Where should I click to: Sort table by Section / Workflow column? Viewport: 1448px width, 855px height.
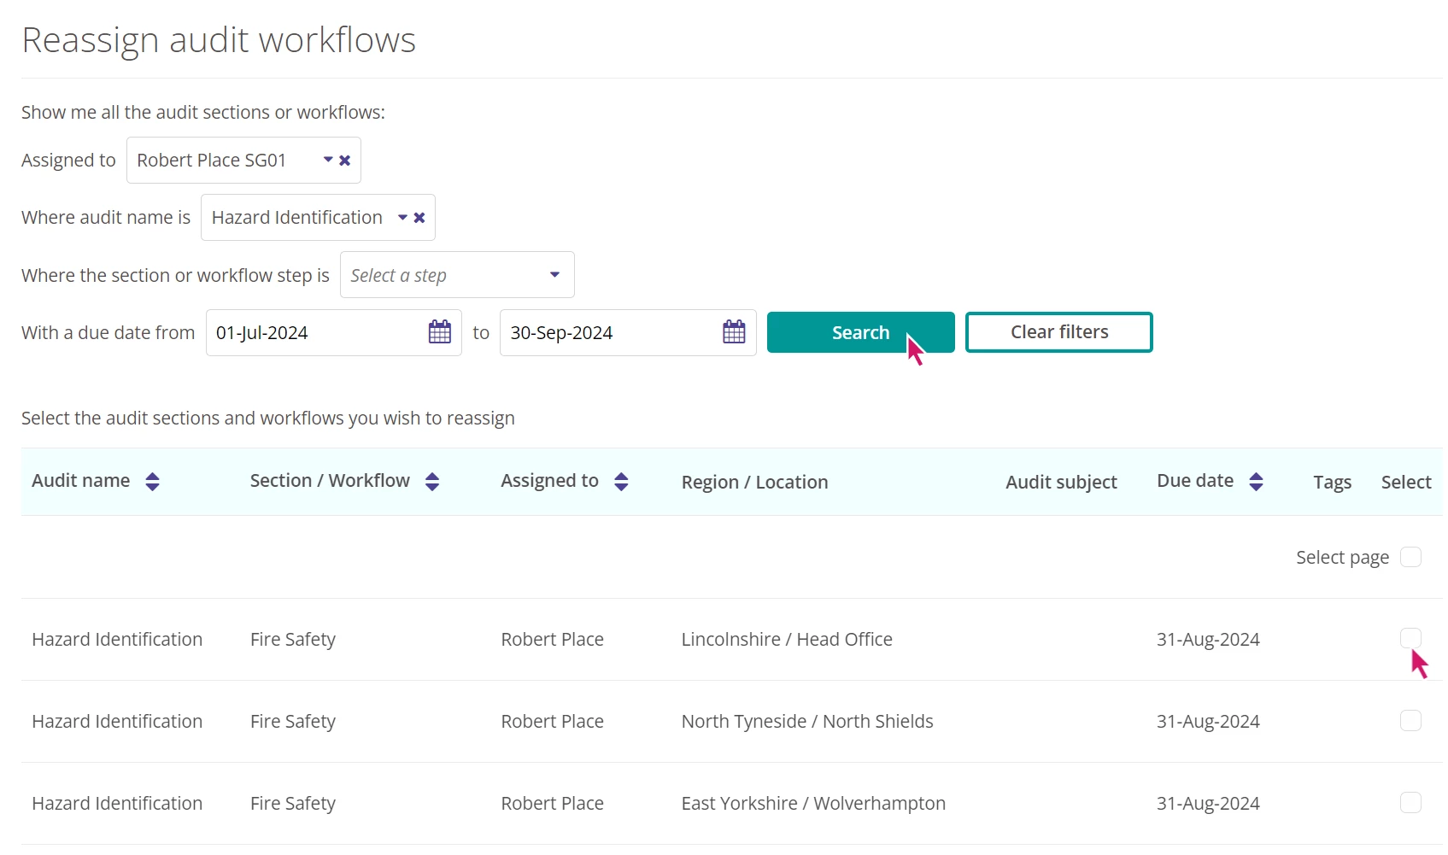point(432,482)
